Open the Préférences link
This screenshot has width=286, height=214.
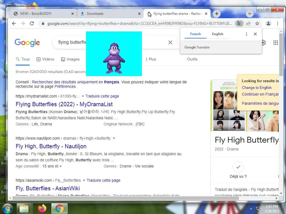pyautogui.click(x=65, y=86)
